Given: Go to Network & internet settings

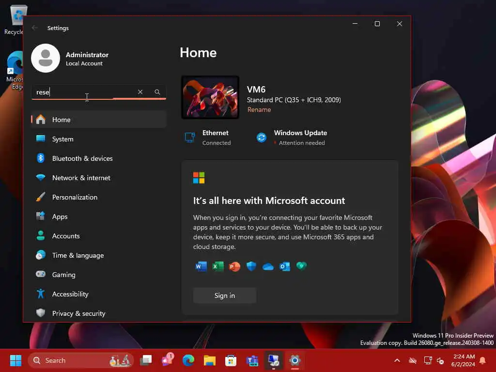Looking at the screenshot, I should (x=99, y=178).
